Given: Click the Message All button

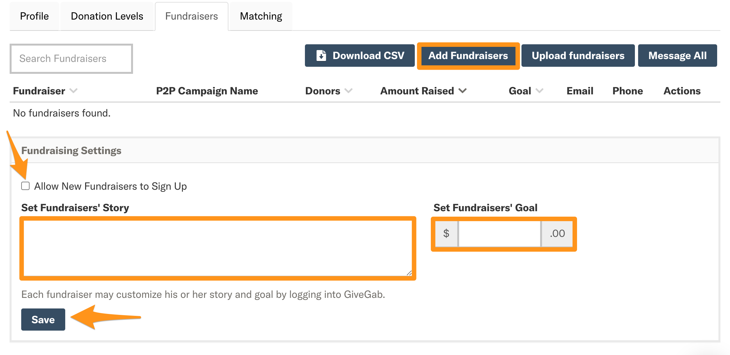Looking at the screenshot, I should click(677, 56).
